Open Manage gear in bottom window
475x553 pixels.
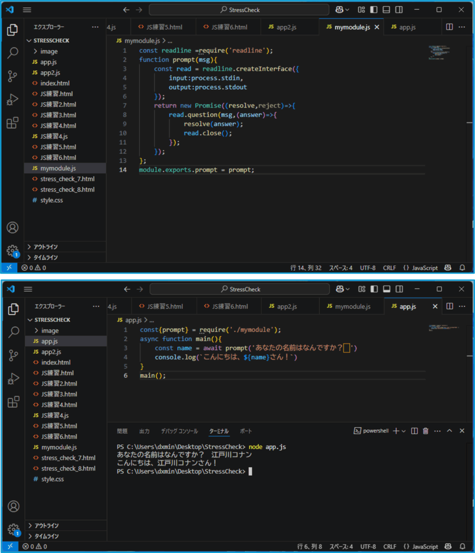[x=14, y=529]
